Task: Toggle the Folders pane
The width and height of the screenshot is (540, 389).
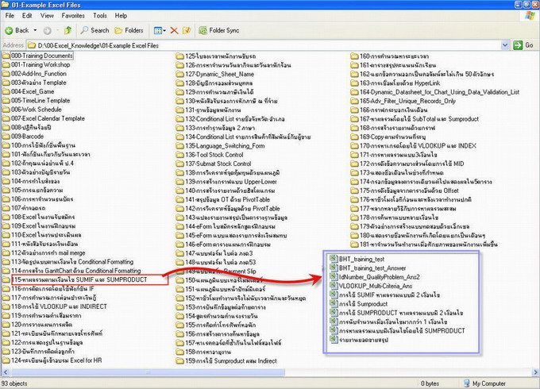Action: 129,30
